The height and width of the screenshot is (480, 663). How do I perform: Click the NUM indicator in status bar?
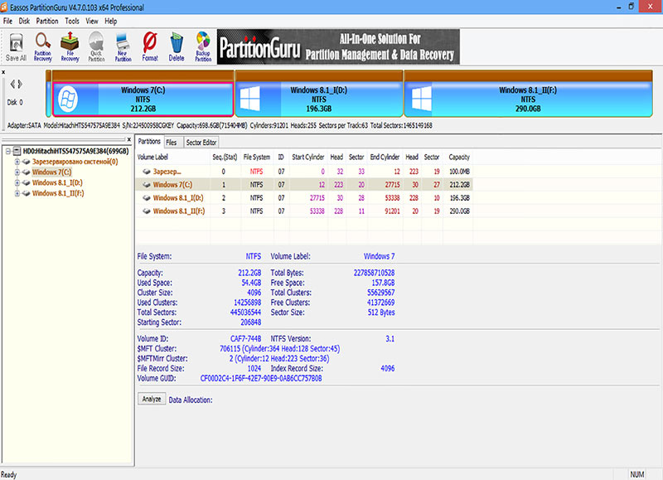(636, 474)
